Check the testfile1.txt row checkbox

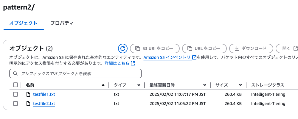coord(15,94)
